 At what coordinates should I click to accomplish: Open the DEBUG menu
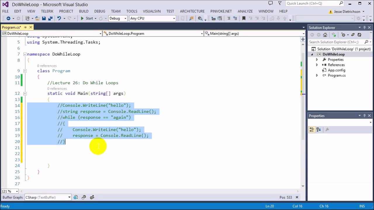point(100,11)
